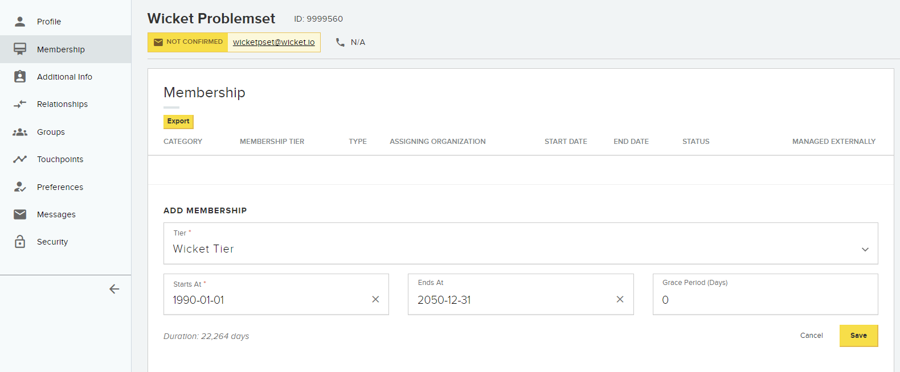
Task: Open Messages section
Action: coord(66,214)
